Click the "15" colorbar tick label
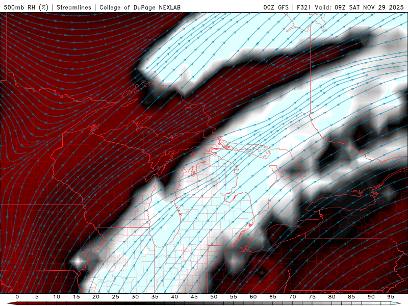Viewport: 408px width, 306px height. 76,297
